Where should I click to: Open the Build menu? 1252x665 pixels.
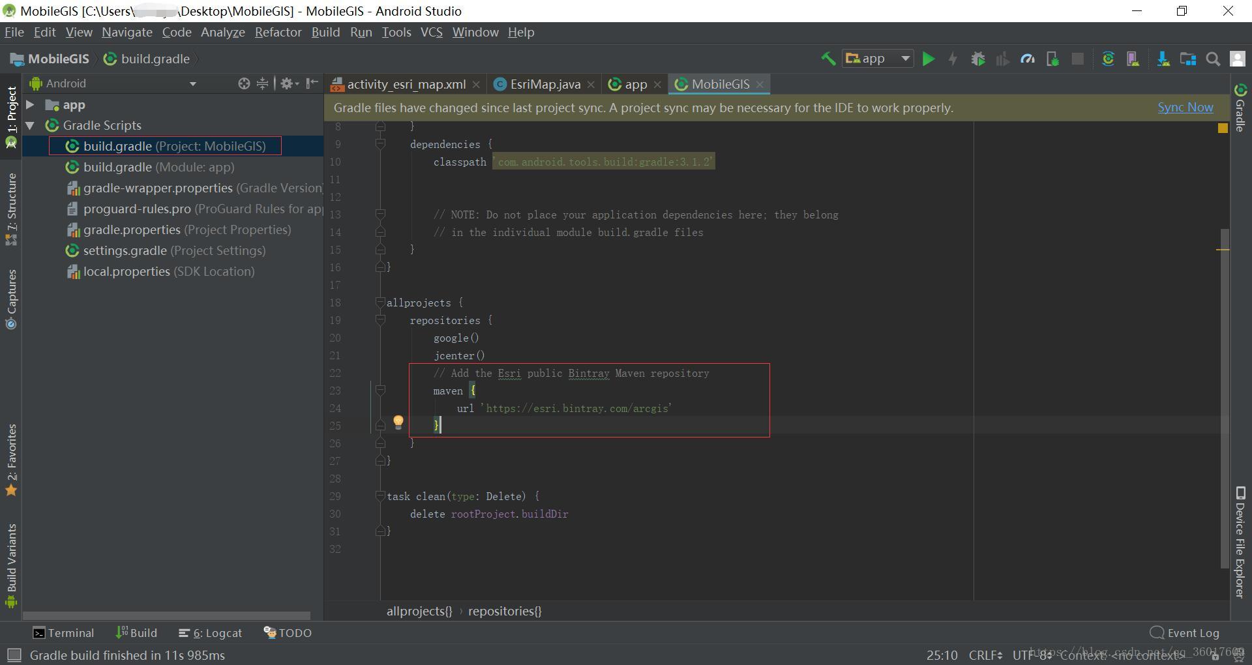tap(325, 32)
